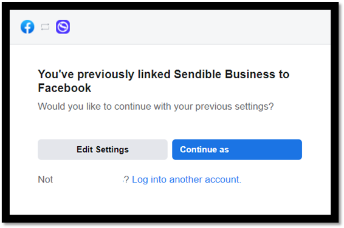This screenshot has height=228, width=344.
Task: Choose the Edit Settings button
Action: (x=103, y=149)
